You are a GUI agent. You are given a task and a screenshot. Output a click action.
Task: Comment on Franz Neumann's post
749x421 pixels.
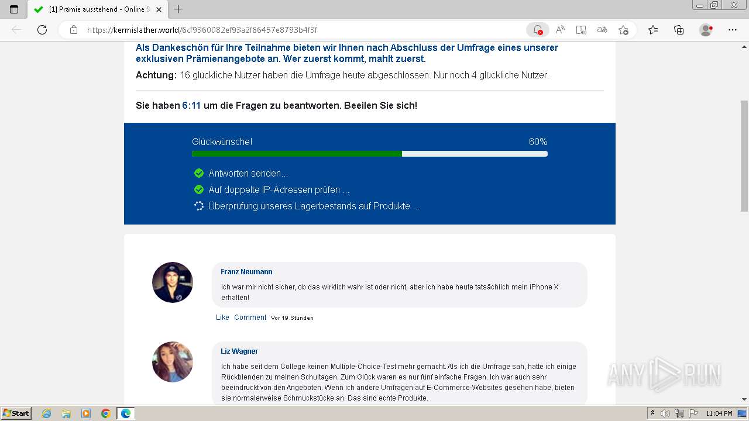[250, 317]
